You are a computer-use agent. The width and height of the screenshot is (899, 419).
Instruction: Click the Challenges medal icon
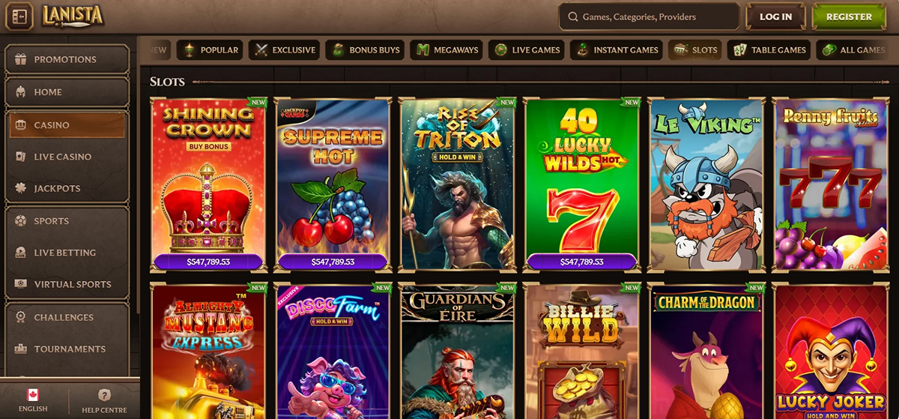21,317
